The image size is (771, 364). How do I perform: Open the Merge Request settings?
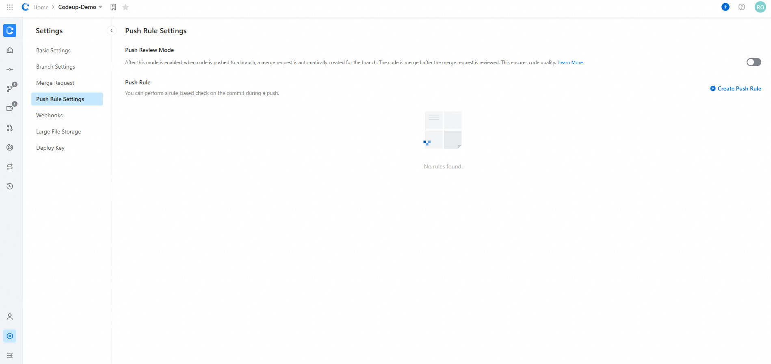point(55,83)
